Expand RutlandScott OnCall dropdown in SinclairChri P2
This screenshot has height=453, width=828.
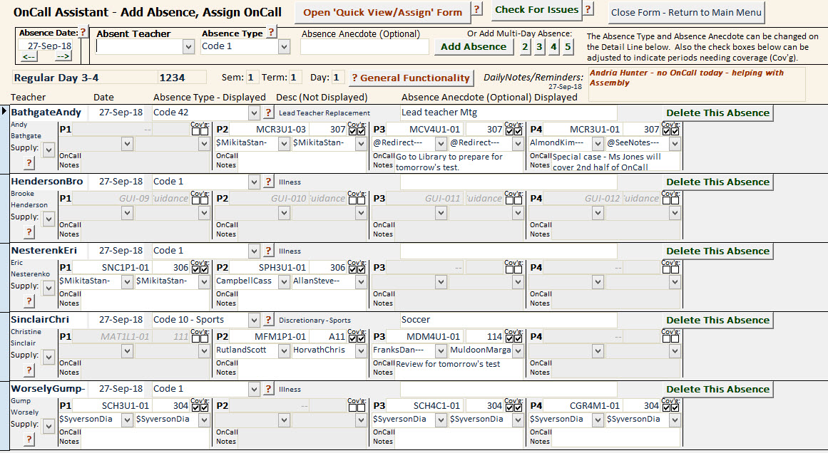(x=284, y=350)
